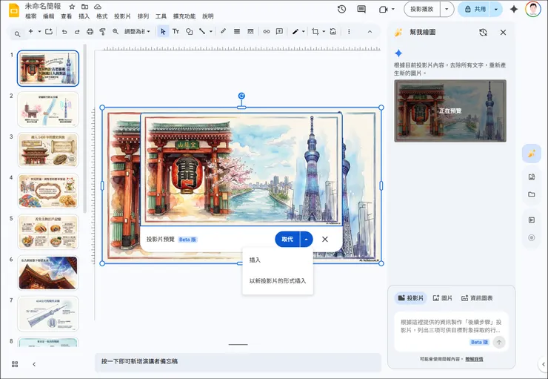This screenshot has width=548, height=379.
Task: Click the folder icon in right sidebar
Action: pyautogui.click(x=532, y=194)
